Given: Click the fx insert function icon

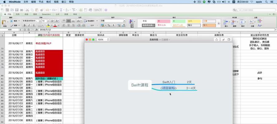Looking at the screenshot, I should (36, 30).
